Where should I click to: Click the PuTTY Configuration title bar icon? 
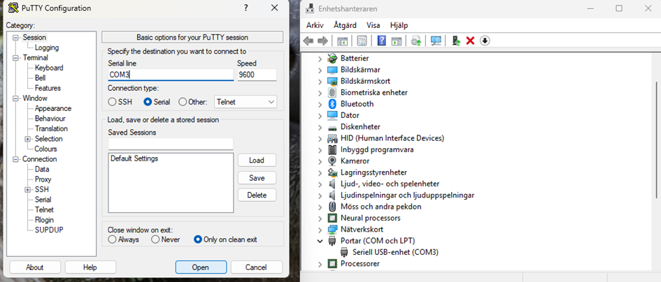point(13,8)
